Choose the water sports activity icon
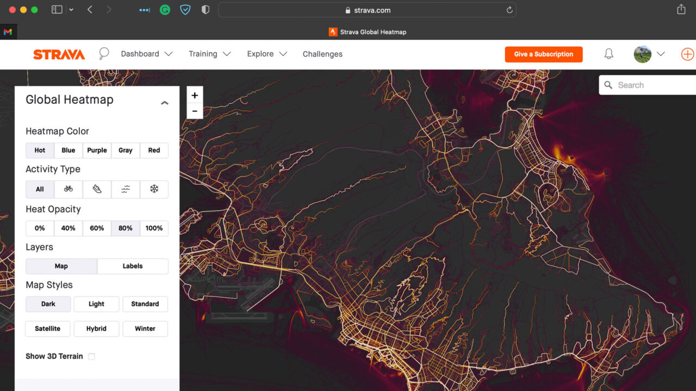Screen dimensions: 696x391 tap(126, 189)
